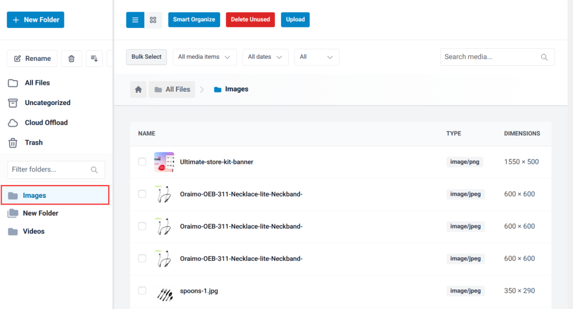Click the Uncategorized archive icon

pos(13,103)
